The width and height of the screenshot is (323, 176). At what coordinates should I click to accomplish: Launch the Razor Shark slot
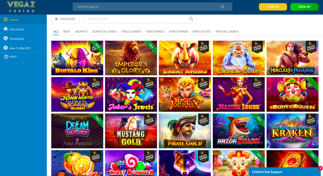(x=239, y=131)
